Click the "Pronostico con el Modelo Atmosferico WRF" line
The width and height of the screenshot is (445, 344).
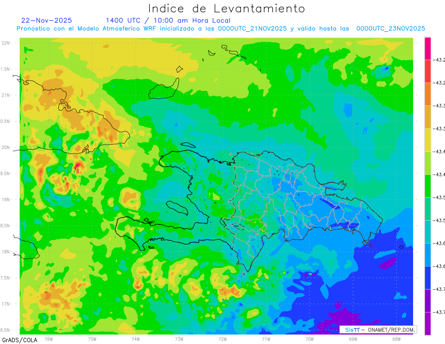[x=221, y=29]
